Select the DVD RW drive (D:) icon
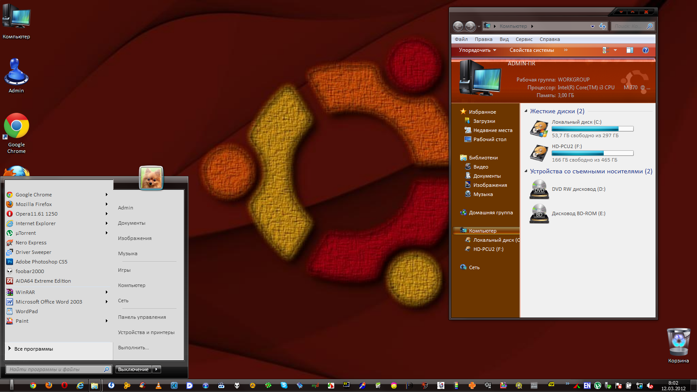This screenshot has height=392, width=697. pos(539,189)
